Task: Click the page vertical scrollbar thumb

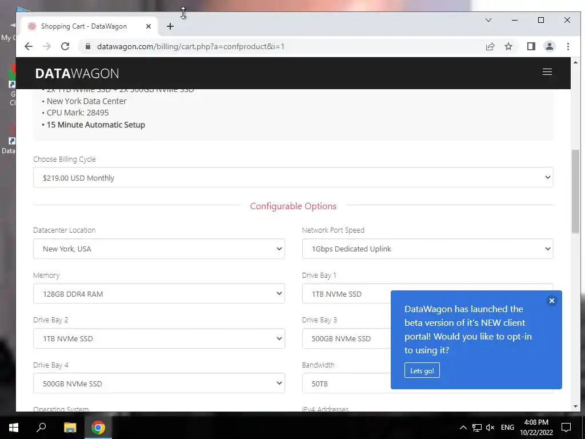Action: coord(575,191)
